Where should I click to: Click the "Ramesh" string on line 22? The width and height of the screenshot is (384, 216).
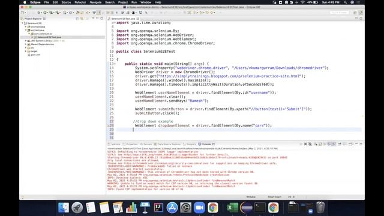(196, 101)
